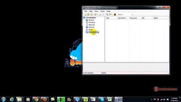Image resolution: width=181 pixels, height=102 pixels.
Task: Click the volume speaker tray icon
Action: pos(164,99)
